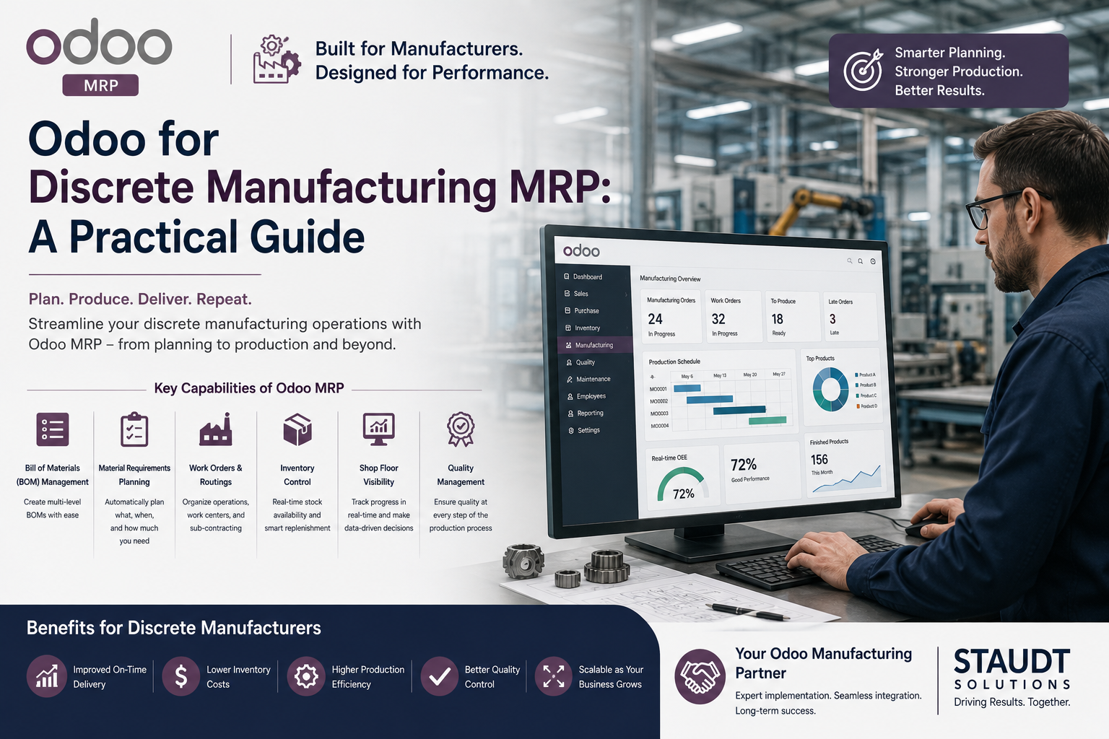Click the handshake icon near Odoo Manufacturing Partner
The image size is (1109, 739).
point(700,676)
